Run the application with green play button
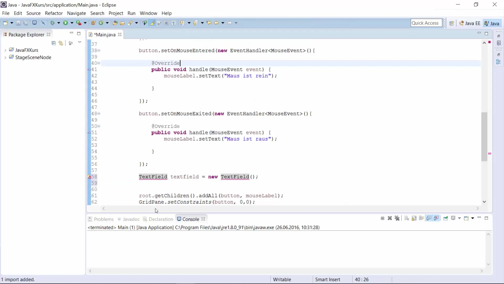504x284 pixels. click(x=65, y=23)
